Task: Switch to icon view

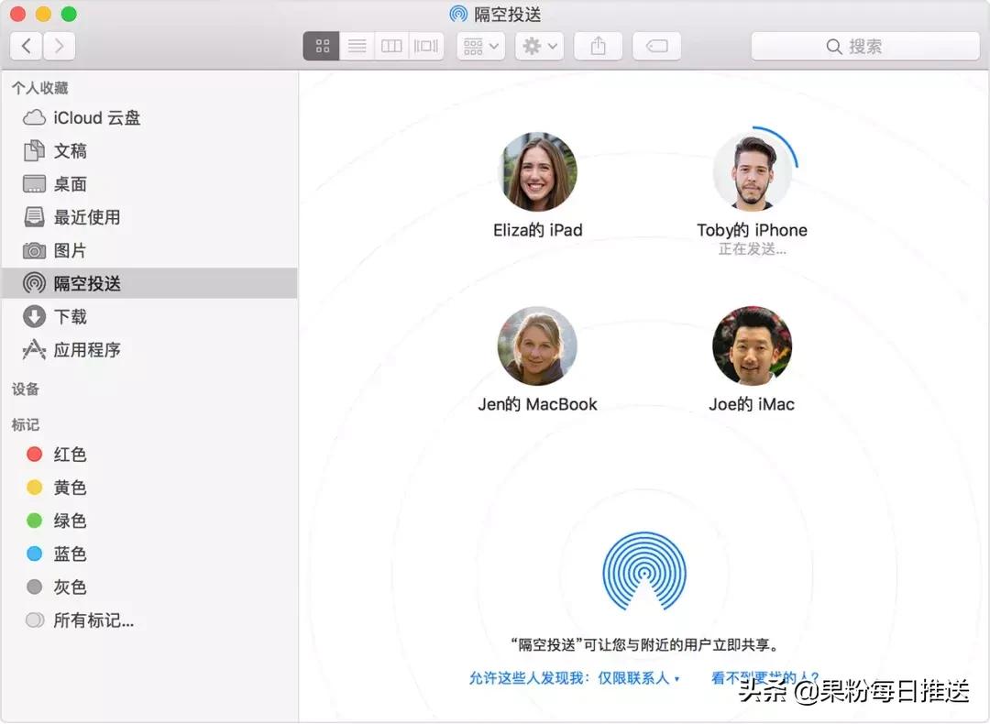Action: click(321, 46)
